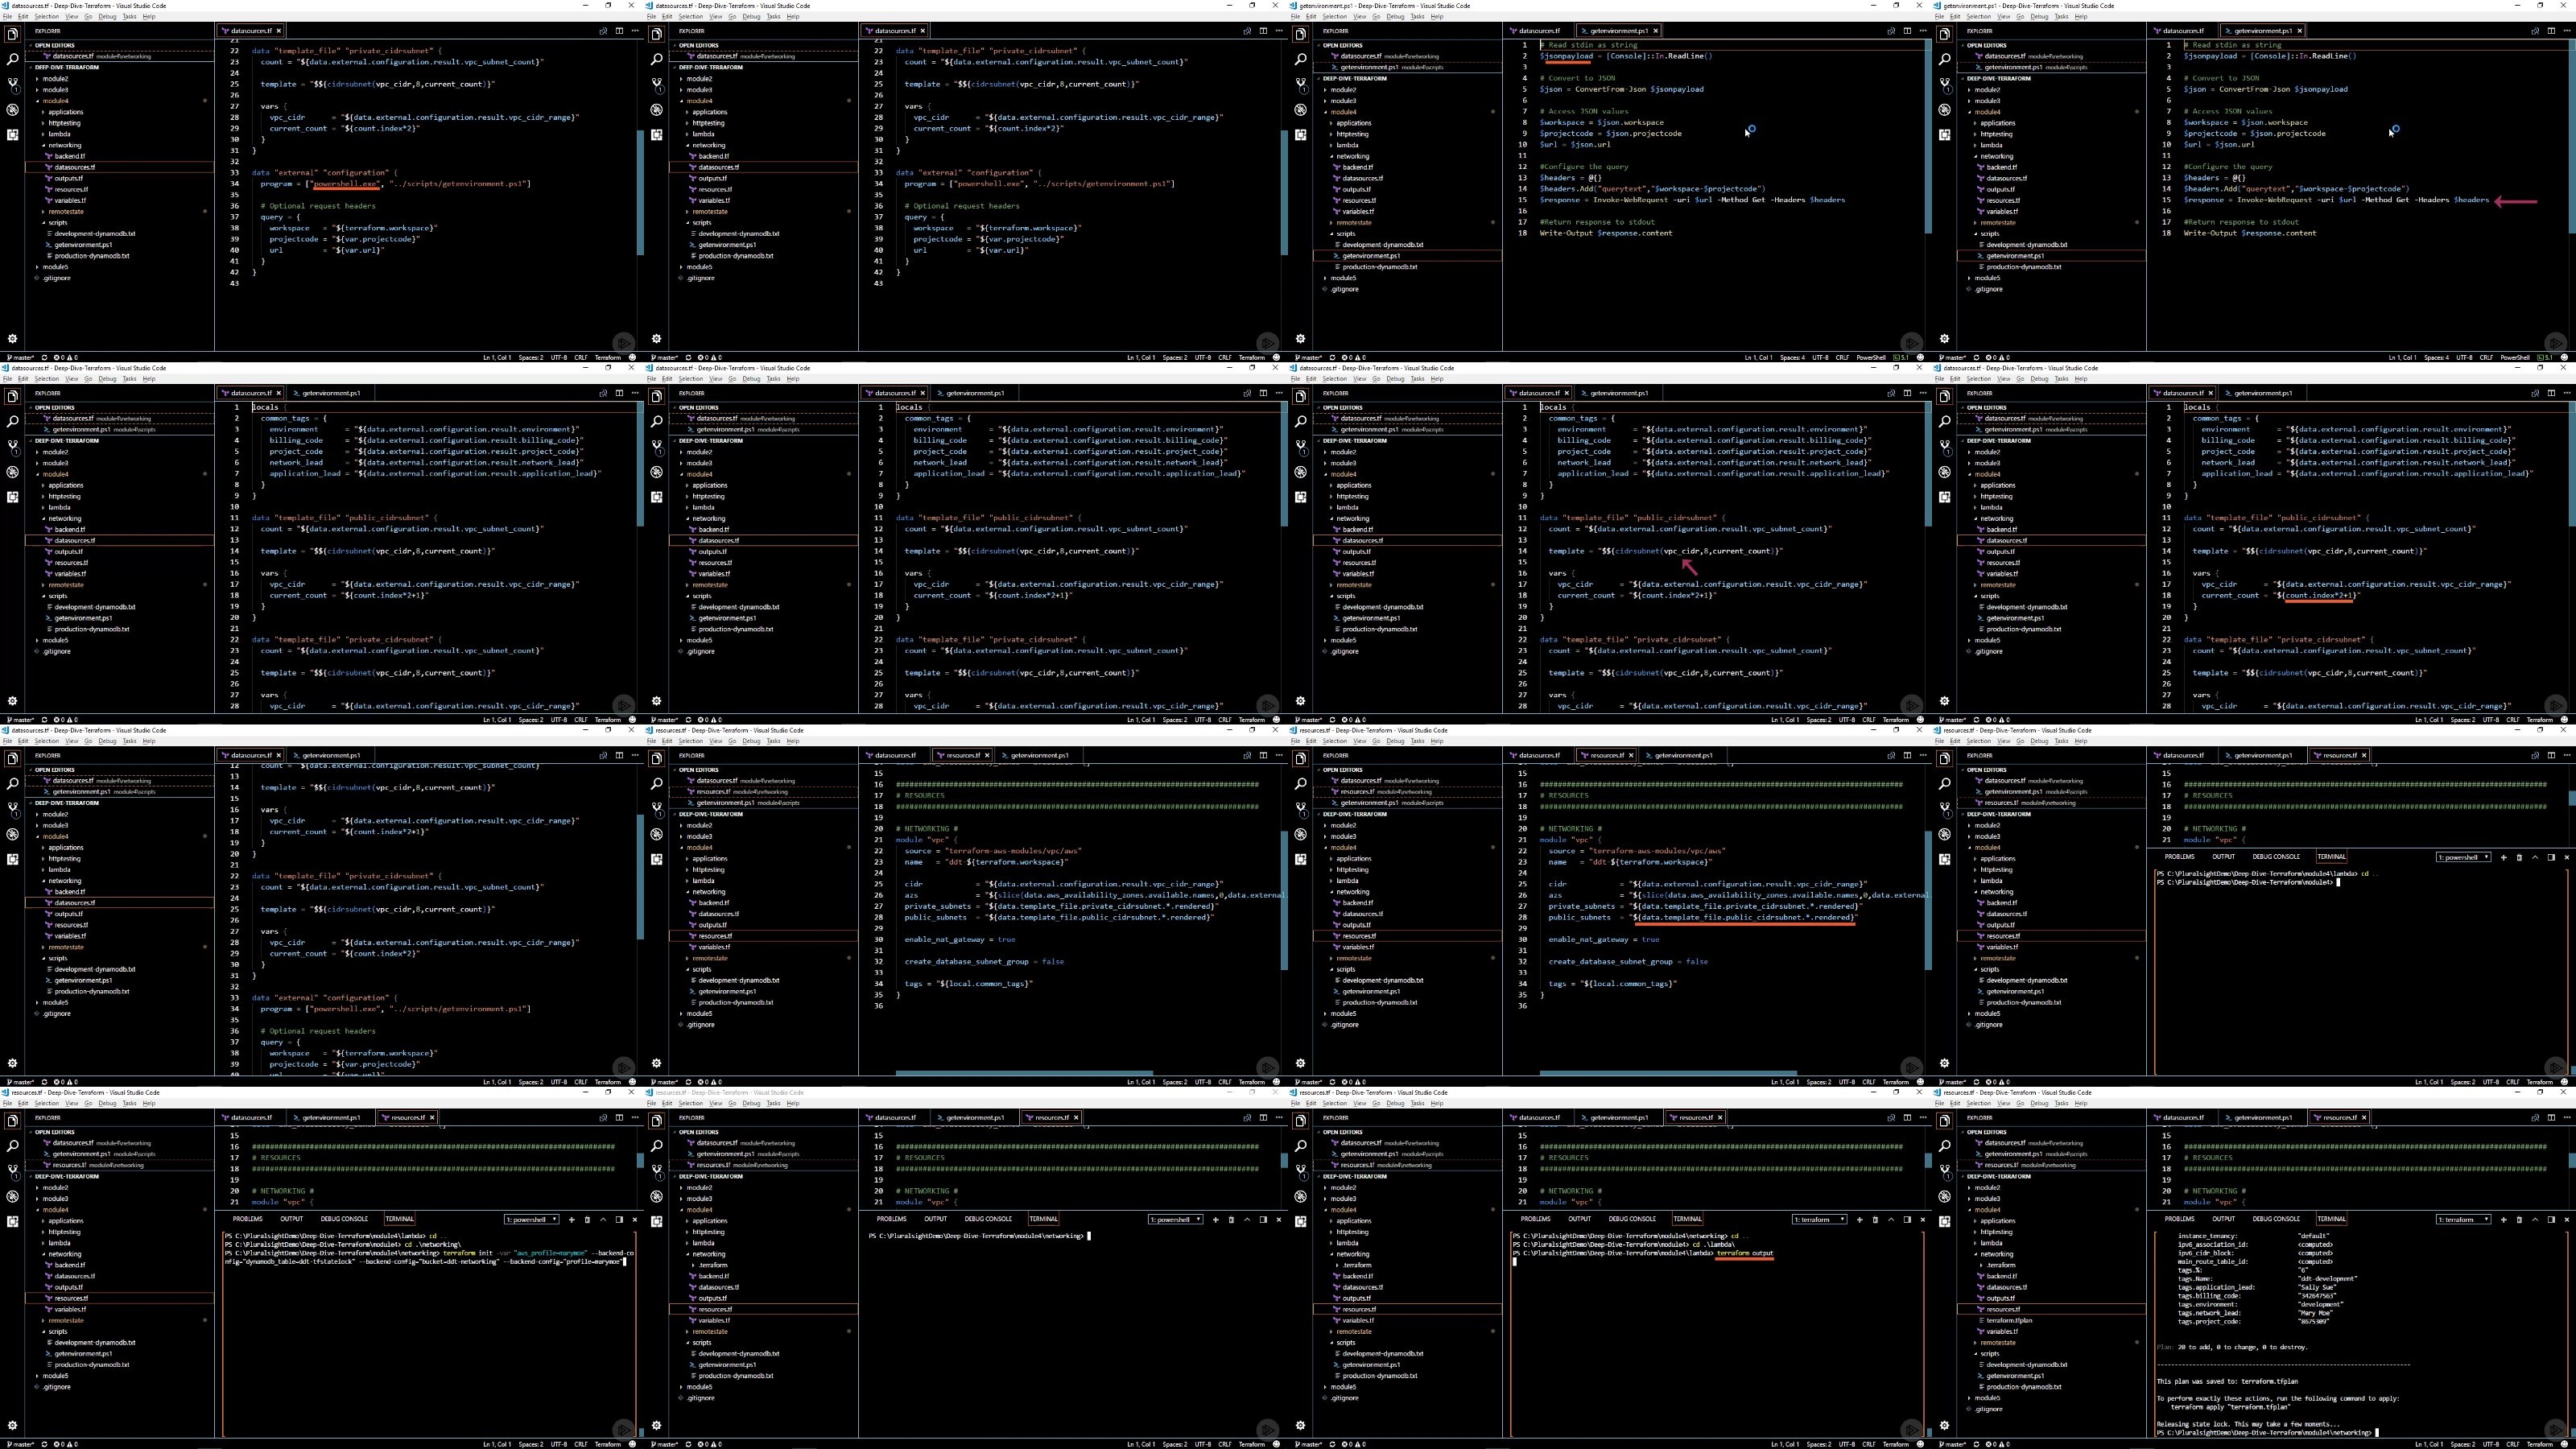
Task: Click CRLF in the 'terraform output' window
Action: tap(1869, 1444)
